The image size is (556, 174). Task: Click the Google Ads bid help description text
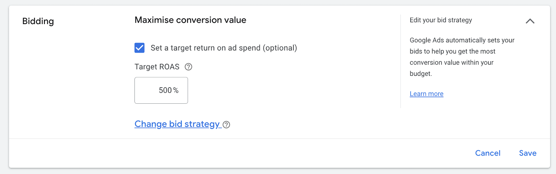(x=461, y=57)
